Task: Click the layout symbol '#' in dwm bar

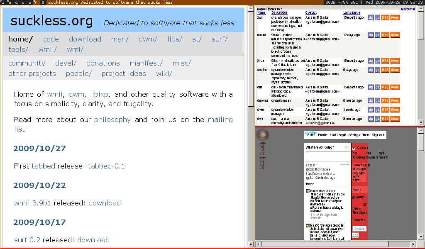Action: click(43, 2)
